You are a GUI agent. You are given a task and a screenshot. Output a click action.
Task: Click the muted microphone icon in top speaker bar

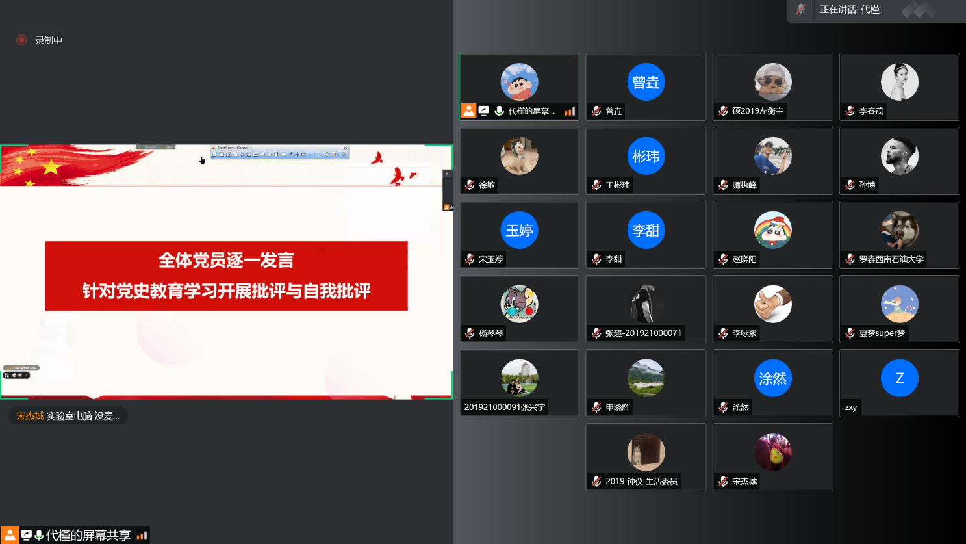(x=801, y=9)
